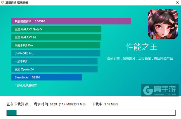Select the Bluestacks 58265 bar
181x119 pixels.
47,77
